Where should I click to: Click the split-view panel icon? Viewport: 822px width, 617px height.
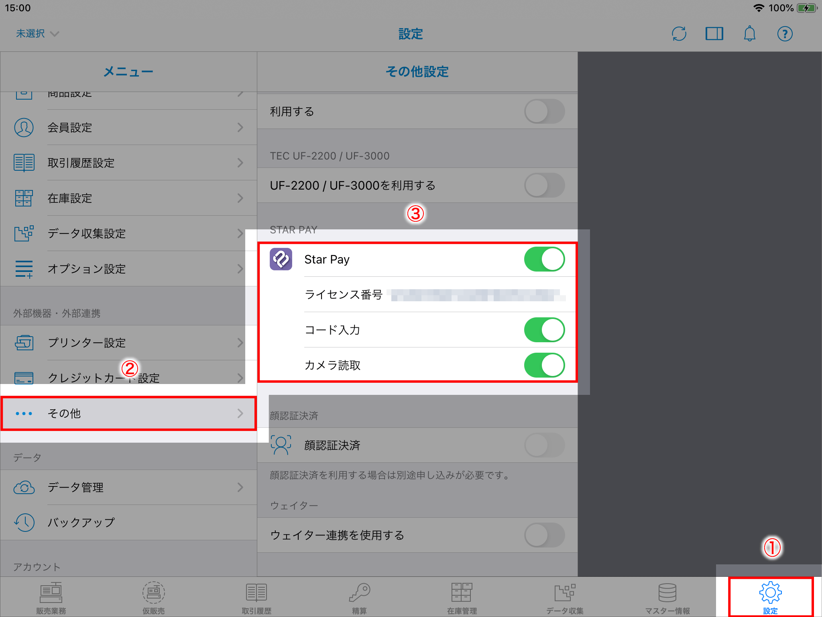(x=714, y=34)
